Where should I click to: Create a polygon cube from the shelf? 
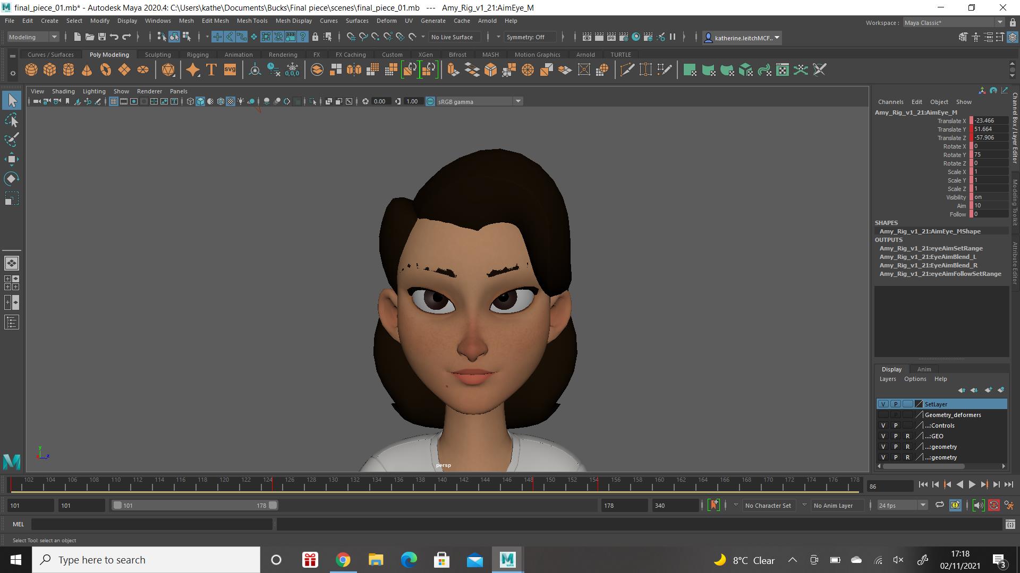49,70
